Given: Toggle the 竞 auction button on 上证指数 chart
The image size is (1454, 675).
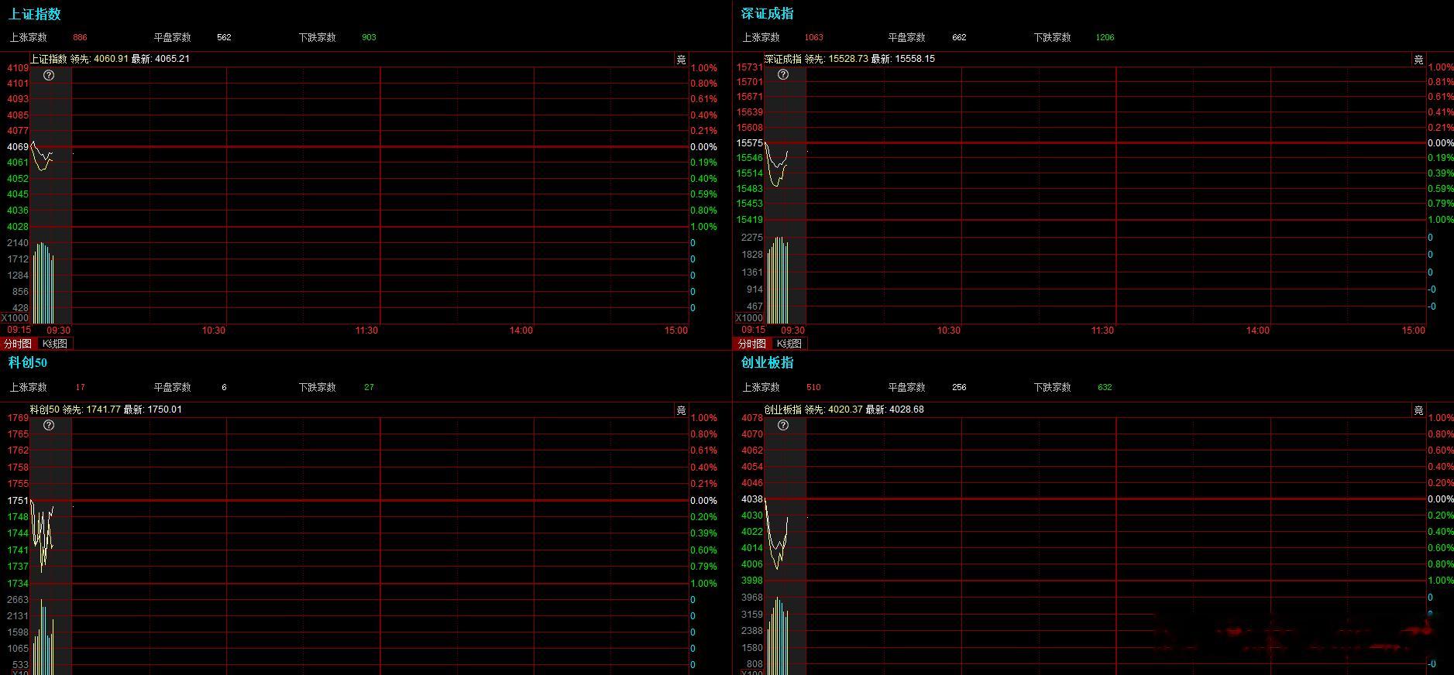Looking at the screenshot, I should point(681,60).
